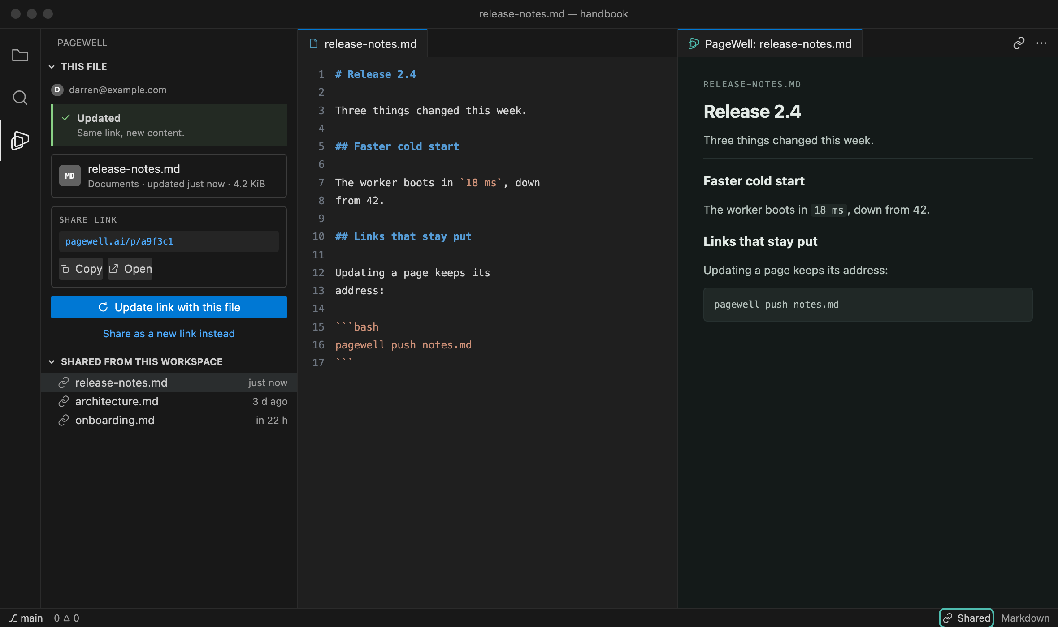Click the ```bash line in editor
1058x627 pixels.
tap(357, 327)
